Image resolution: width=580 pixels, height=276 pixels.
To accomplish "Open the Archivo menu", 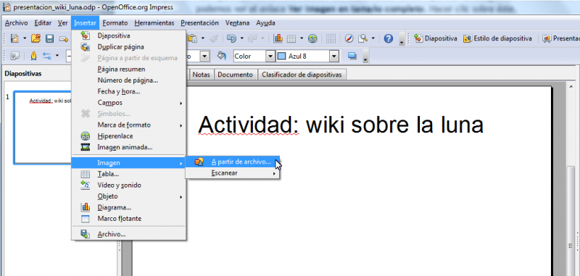I will tap(16, 23).
